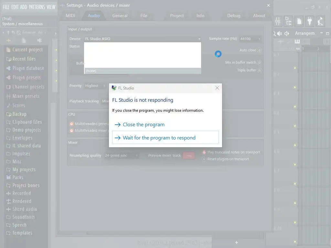Screen dimensions: 331x248
Task: Switch to Project settings tab
Action: (177, 15)
